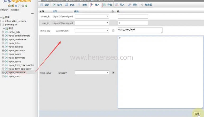
Task: Click the navigation settings gear icon
Action: click(22, 6)
